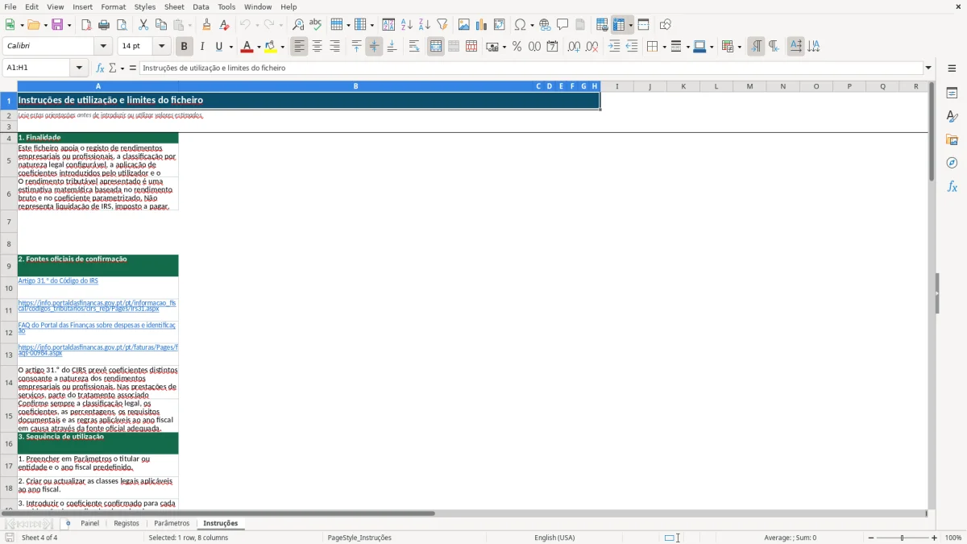This screenshot has width=967, height=544.
Task: Click the AutoFilter funnel icon
Action: [442, 25]
